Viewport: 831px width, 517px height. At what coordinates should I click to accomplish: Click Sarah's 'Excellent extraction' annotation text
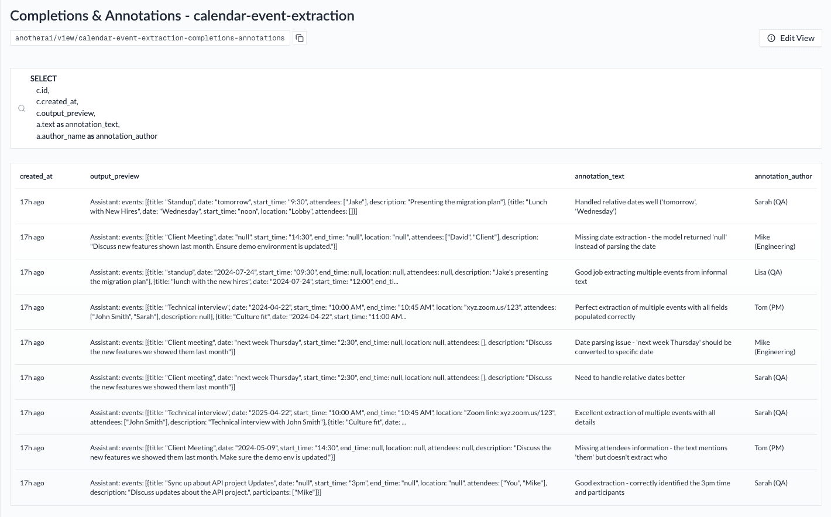tap(645, 417)
